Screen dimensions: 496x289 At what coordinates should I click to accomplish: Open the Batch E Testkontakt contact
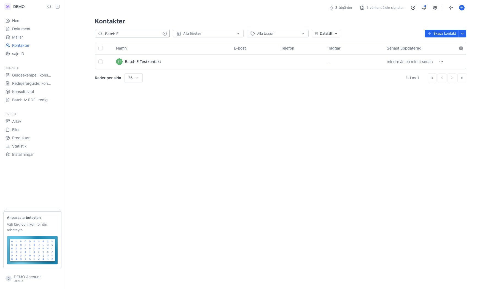click(x=143, y=62)
